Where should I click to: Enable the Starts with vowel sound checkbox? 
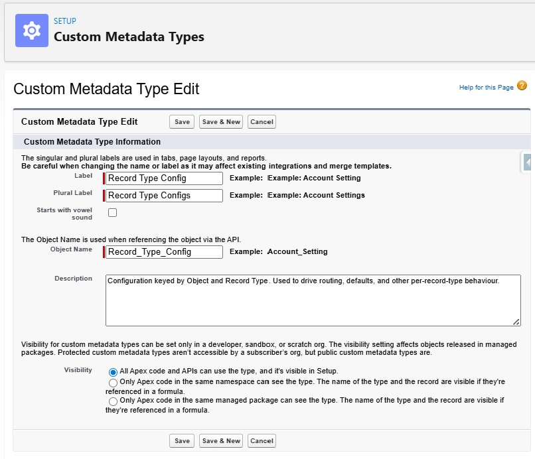[x=112, y=212]
